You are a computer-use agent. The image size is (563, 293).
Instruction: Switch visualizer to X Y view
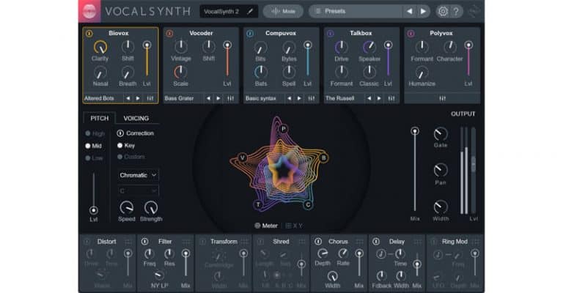(x=294, y=226)
